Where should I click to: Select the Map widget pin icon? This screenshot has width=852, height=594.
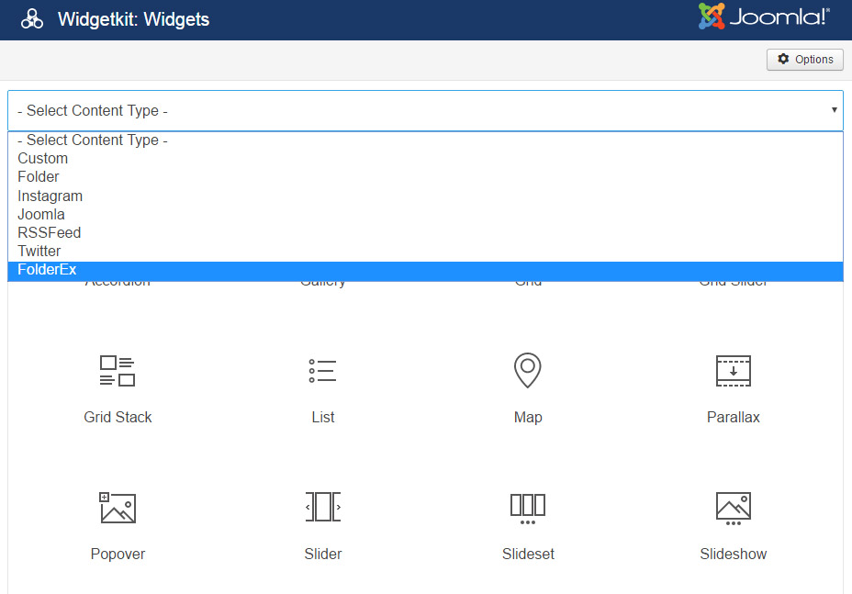[x=528, y=370]
